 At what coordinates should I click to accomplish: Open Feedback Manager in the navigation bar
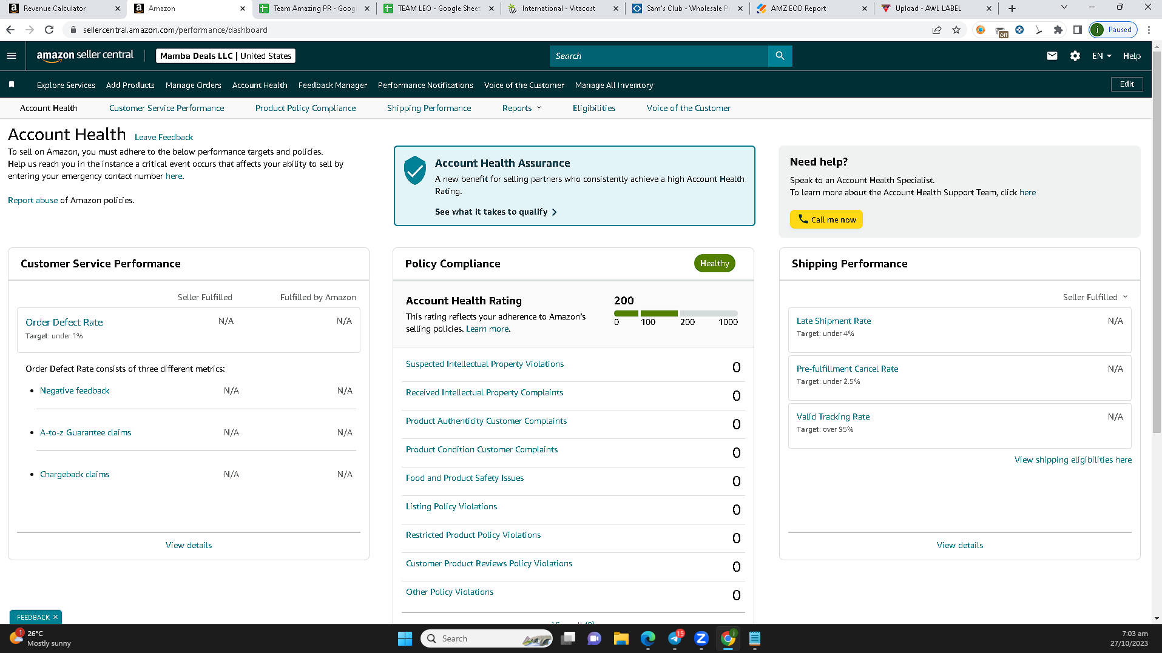pyautogui.click(x=333, y=85)
